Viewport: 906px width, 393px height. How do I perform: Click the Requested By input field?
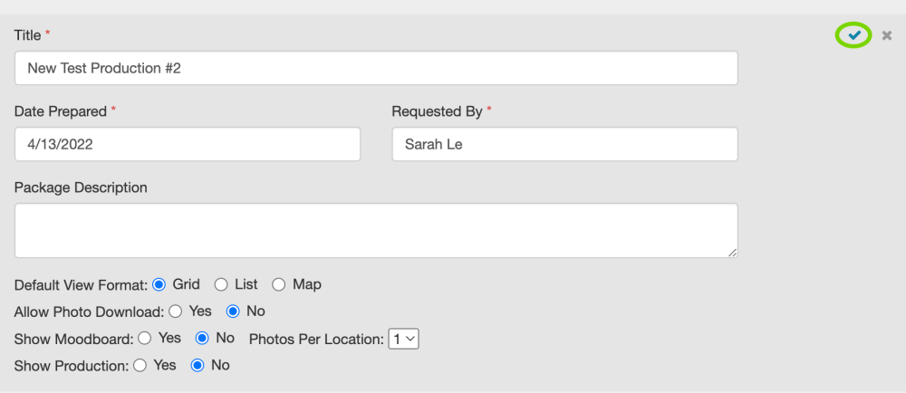[564, 144]
